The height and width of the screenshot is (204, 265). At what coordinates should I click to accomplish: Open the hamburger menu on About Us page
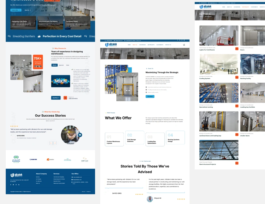coord(184,45)
